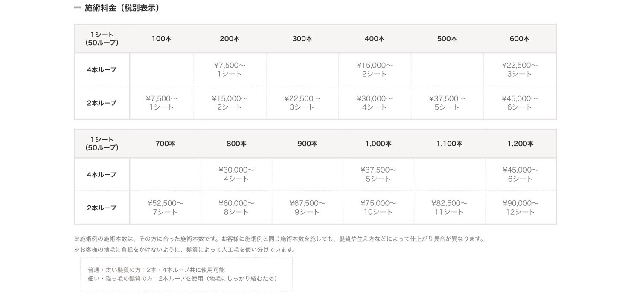
Task: Select the ¥30,000～ 4シート cell under 800本
Action: pos(236,175)
